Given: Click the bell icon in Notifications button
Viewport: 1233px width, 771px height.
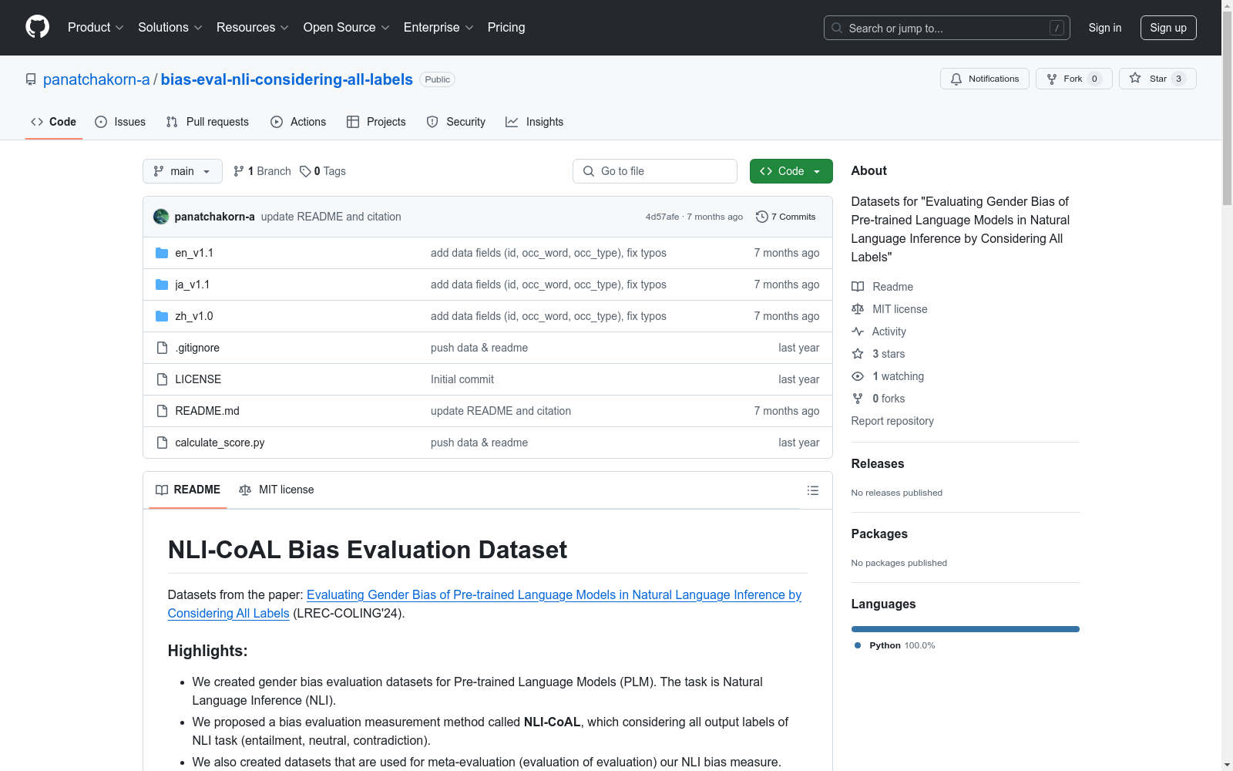Looking at the screenshot, I should [x=956, y=79].
